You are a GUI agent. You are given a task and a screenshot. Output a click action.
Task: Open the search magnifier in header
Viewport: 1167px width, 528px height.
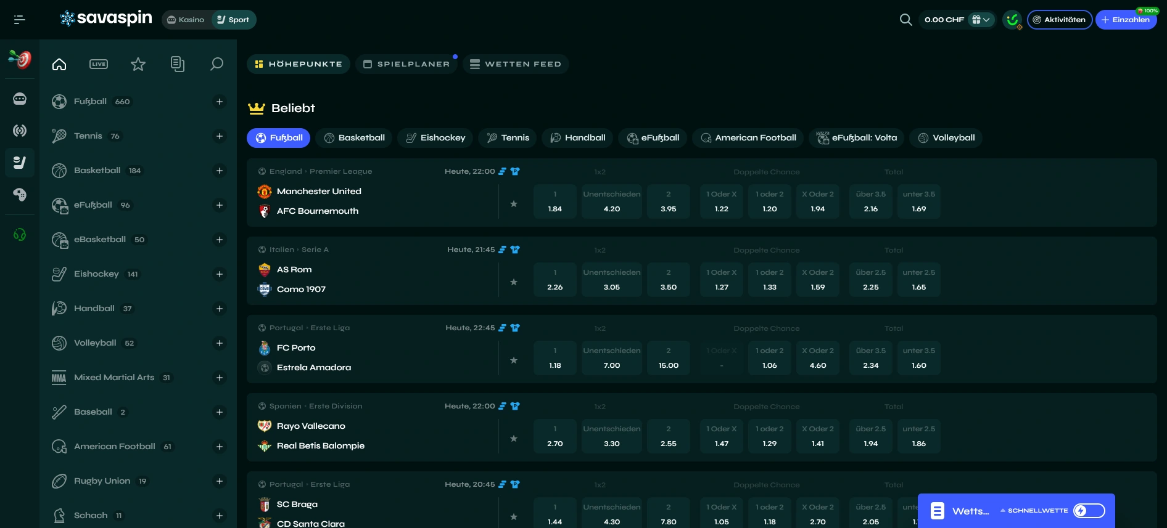point(905,20)
